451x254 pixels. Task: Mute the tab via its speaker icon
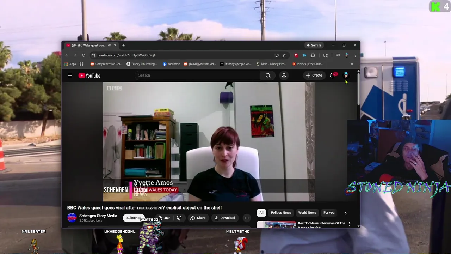(x=109, y=45)
